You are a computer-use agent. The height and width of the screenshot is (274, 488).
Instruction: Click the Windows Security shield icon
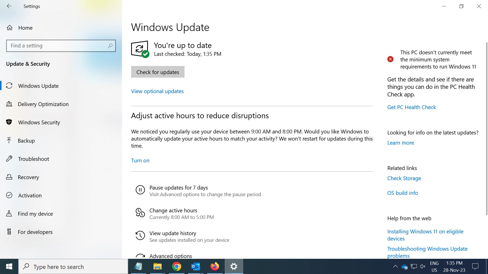tap(9, 122)
